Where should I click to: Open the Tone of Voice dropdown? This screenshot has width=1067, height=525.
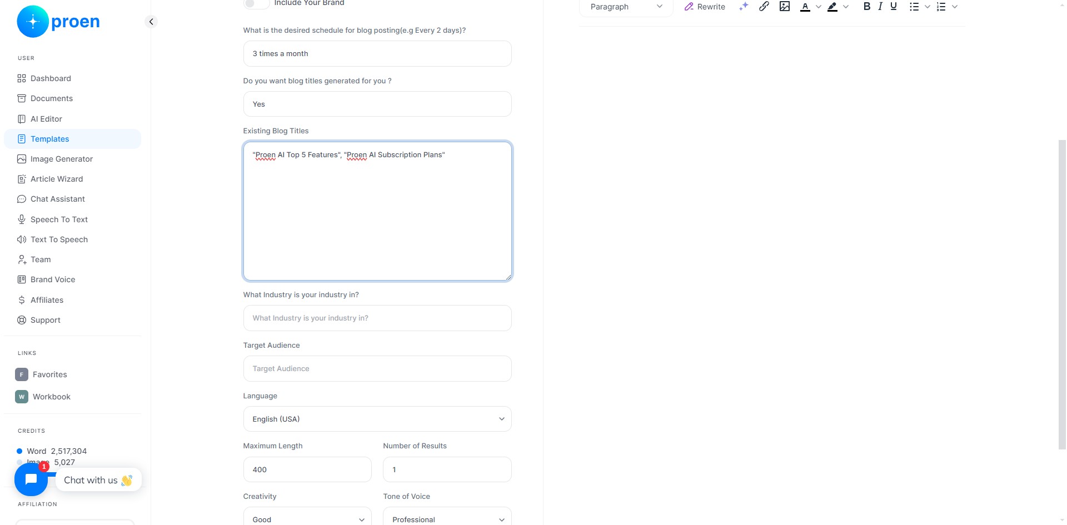(447, 517)
